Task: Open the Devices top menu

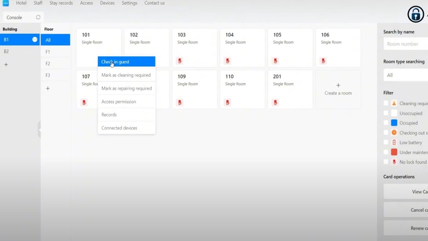Action: pos(107,3)
